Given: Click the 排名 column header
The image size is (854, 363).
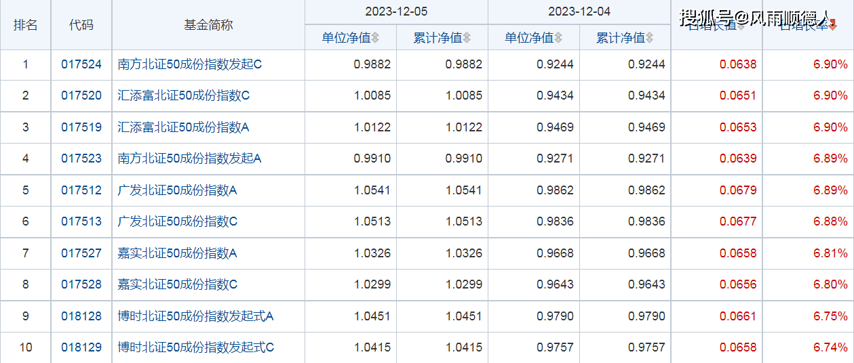Looking at the screenshot, I should pos(26,25).
